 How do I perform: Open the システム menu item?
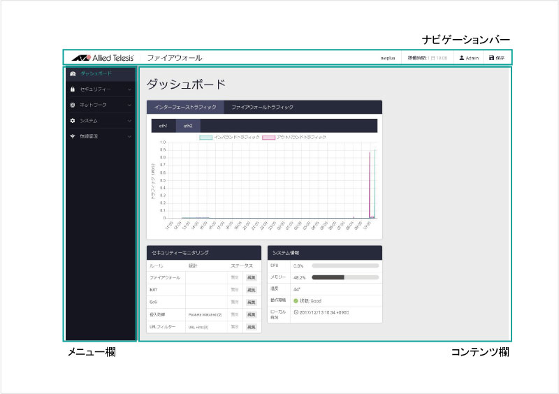click(x=101, y=121)
